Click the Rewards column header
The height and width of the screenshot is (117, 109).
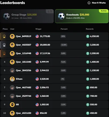coord(90,29)
